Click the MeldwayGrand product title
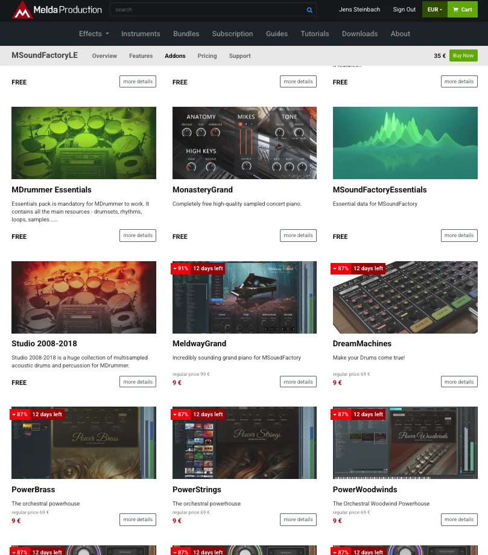 (x=199, y=344)
